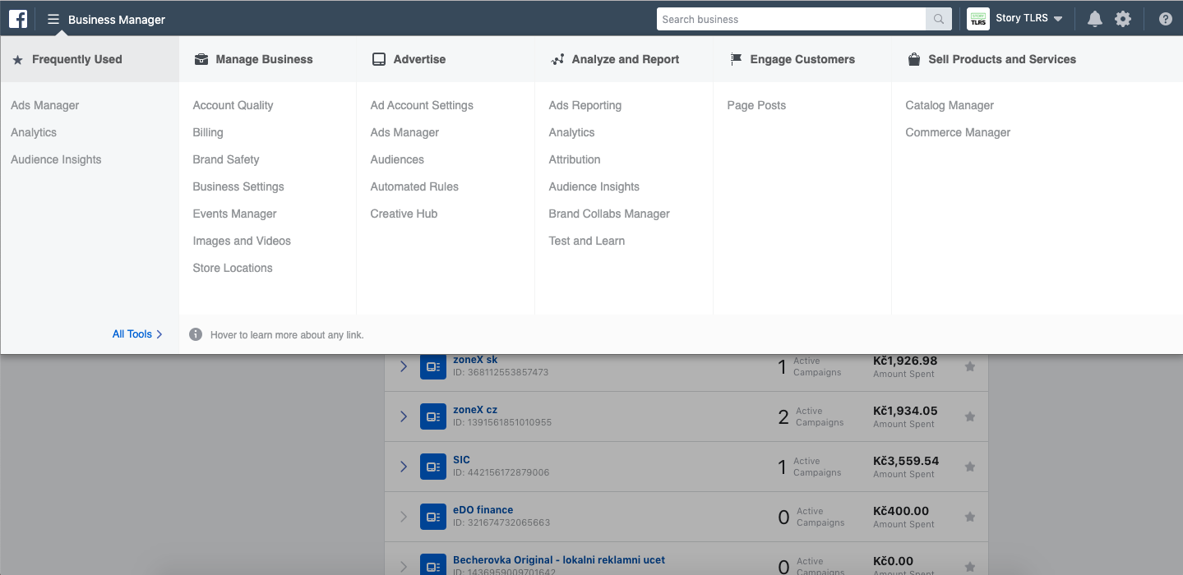Click the Story TLRS business logo
This screenshot has height=575, width=1183.
click(978, 19)
